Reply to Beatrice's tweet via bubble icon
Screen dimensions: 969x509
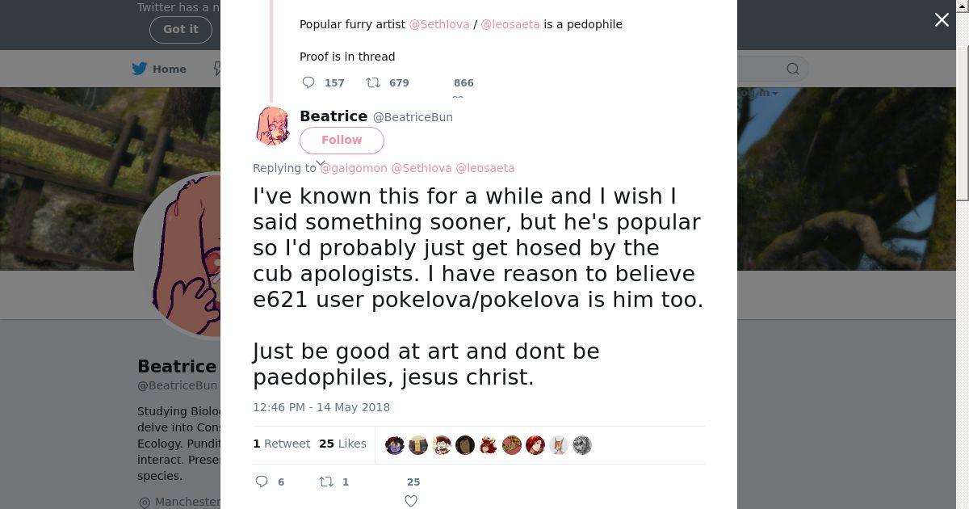point(262,482)
